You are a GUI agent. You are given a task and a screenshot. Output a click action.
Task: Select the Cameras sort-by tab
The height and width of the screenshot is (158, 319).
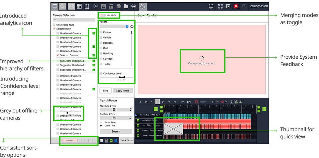[x=70, y=140]
